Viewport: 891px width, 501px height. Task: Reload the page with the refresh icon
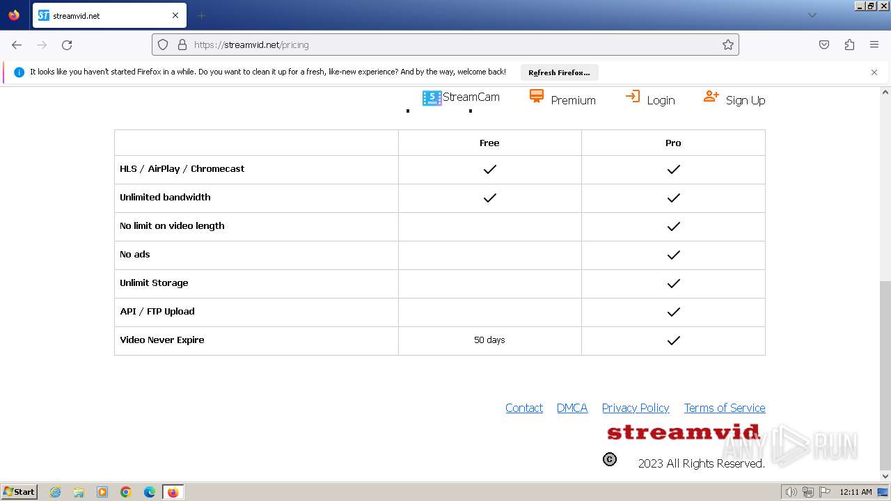click(x=67, y=45)
